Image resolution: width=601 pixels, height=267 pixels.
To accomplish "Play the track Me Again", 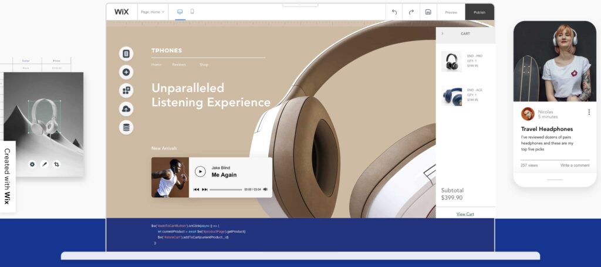I will [200, 171].
